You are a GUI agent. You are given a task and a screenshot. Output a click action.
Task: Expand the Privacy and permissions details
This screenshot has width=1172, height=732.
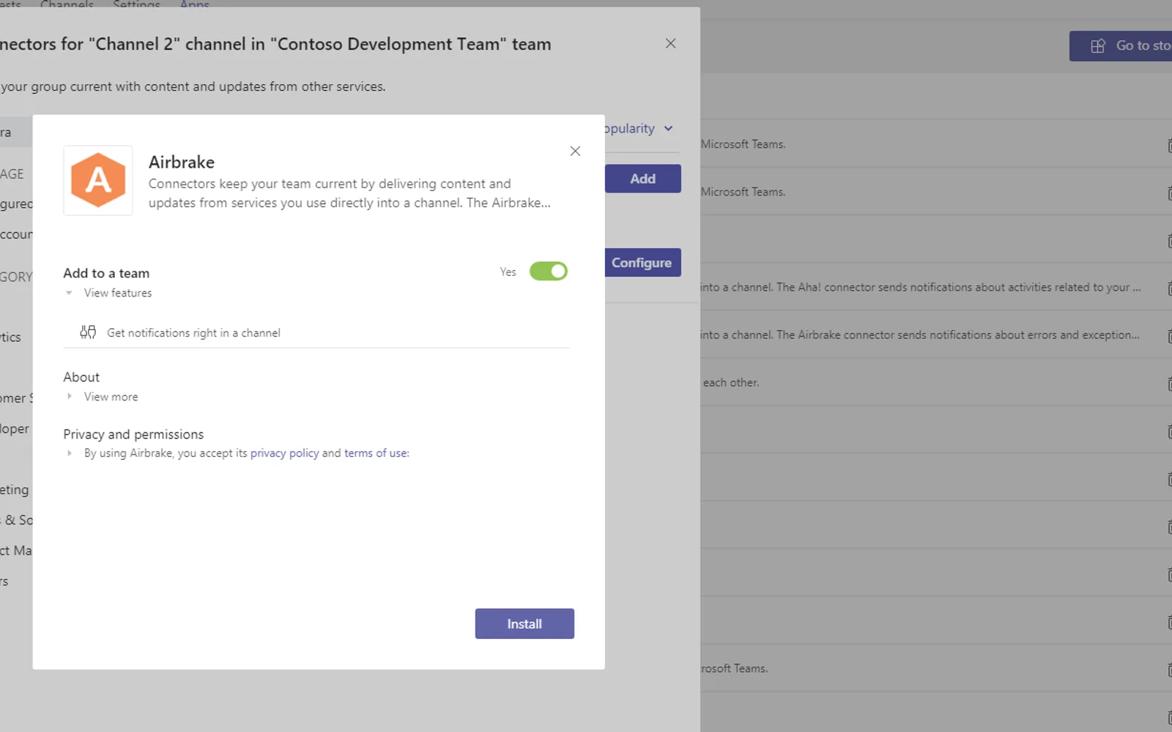69,453
